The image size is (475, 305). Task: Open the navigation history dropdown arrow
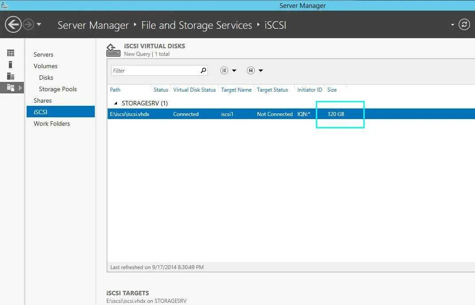39,24
